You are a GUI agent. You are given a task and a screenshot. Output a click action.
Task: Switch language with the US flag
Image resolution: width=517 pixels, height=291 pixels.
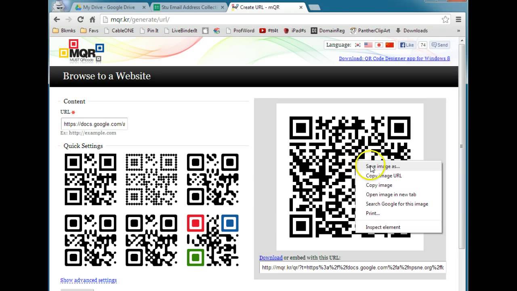click(368, 45)
